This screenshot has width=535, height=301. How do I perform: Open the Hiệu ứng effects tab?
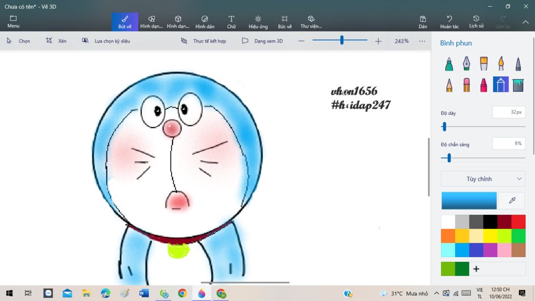pyautogui.click(x=258, y=21)
